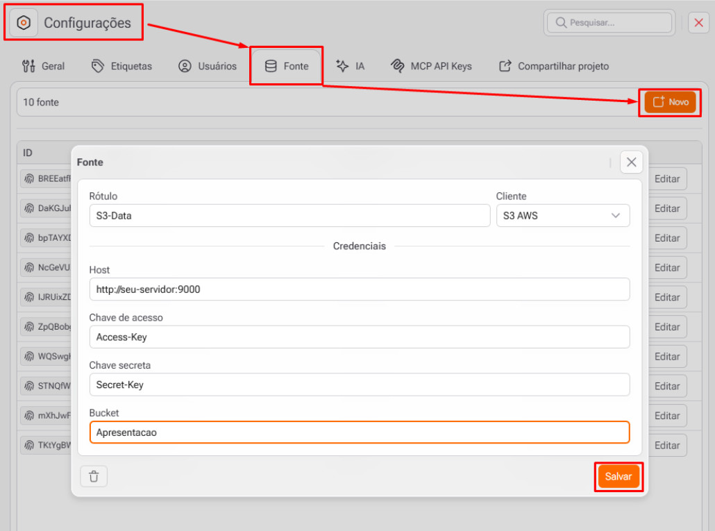This screenshot has width=715, height=531.
Task: Open the Cliente S3 AWS dropdown
Action: [x=562, y=216]
